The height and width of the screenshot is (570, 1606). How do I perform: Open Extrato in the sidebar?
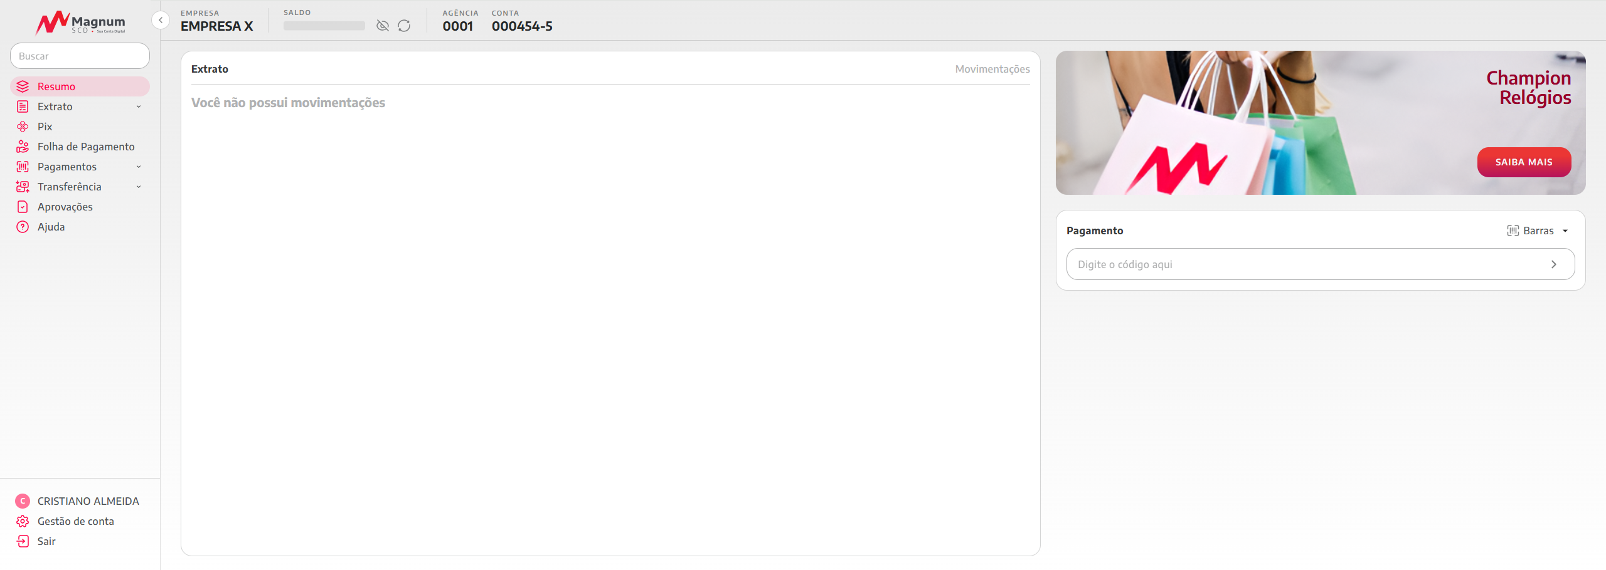(80, 106)
